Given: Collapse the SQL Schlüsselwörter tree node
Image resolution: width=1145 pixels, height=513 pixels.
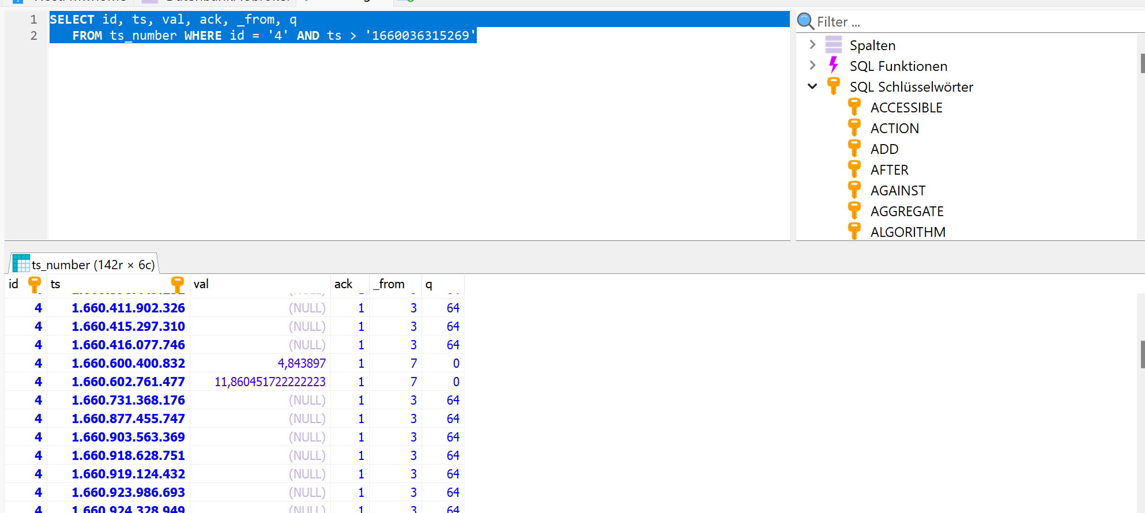Looking at the screenshot, I should coord(812,86).
